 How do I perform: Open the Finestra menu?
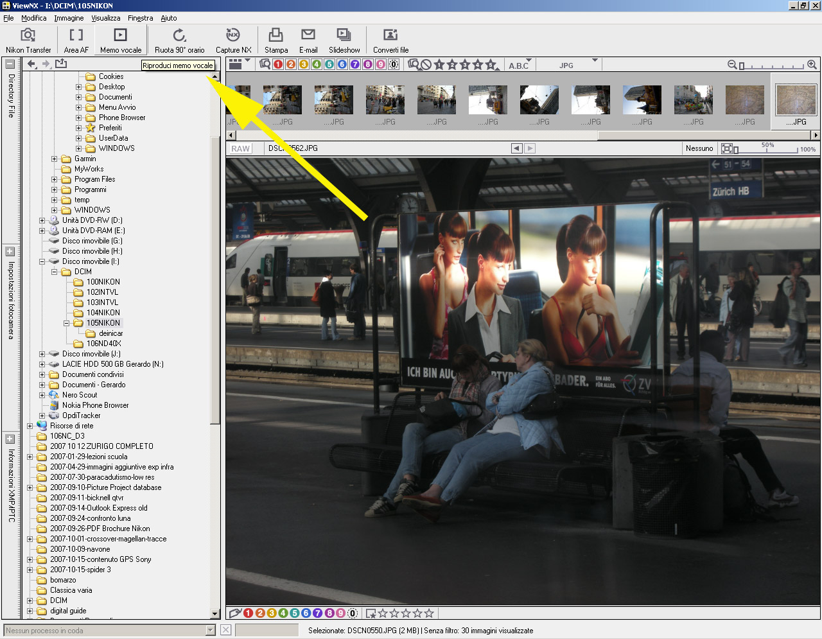coord(140,18)
